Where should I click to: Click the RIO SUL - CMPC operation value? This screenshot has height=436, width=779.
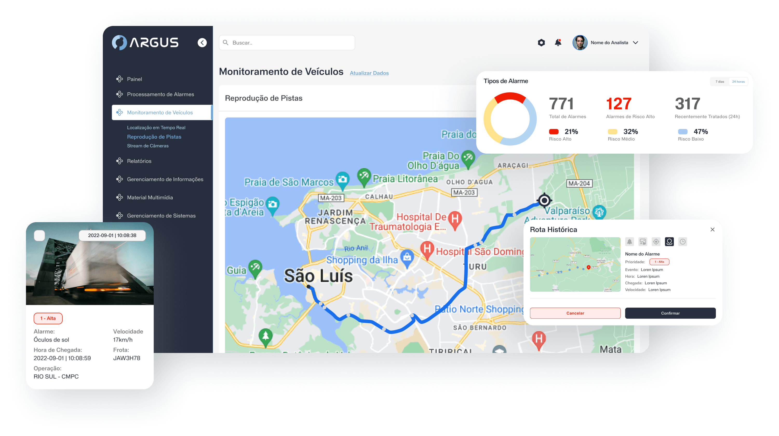(x=56, y=377)
